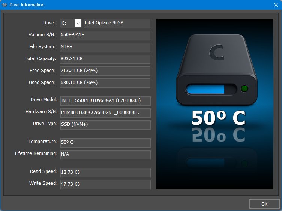Screen dimensions: 282x211
Task: Click the "Write Speed:" label
Action: coord(43,183)
